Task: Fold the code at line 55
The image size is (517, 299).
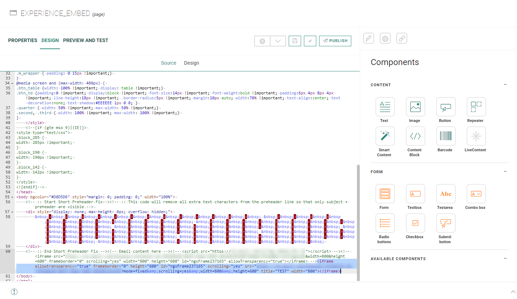Action: click(x=12, y=197)
